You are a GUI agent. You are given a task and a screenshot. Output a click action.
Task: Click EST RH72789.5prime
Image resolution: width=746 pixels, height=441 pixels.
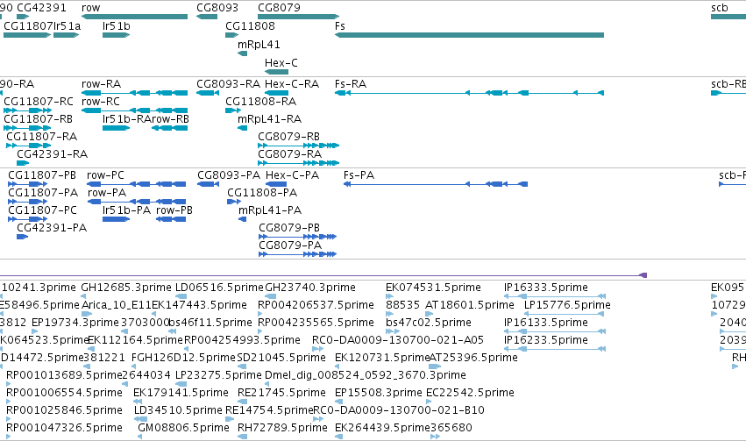282,428
